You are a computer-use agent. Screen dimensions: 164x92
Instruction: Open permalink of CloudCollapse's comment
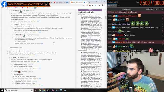15,68
